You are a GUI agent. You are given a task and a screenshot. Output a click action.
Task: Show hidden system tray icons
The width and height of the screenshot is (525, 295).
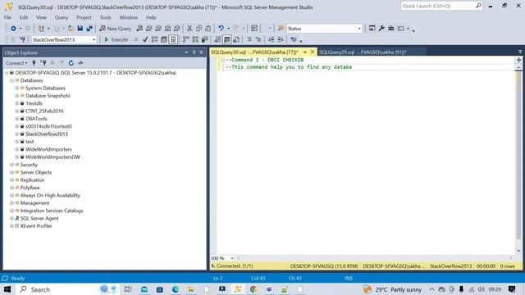point(431,289)
